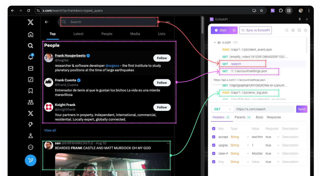Open Bookmarks icon in X sidebar

pyautogui.click(x=31, y=91)
